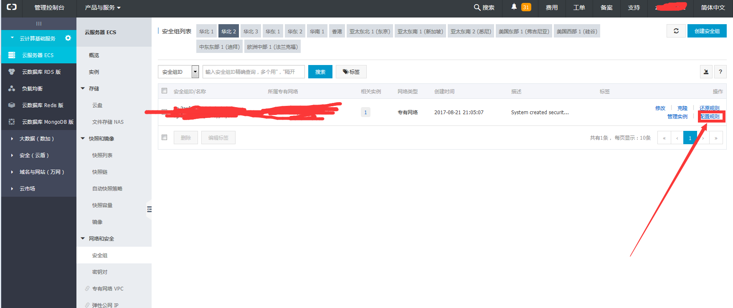733x308 pixels.
Task: Click the 克隆 link
Action: (x=682, y=108)
